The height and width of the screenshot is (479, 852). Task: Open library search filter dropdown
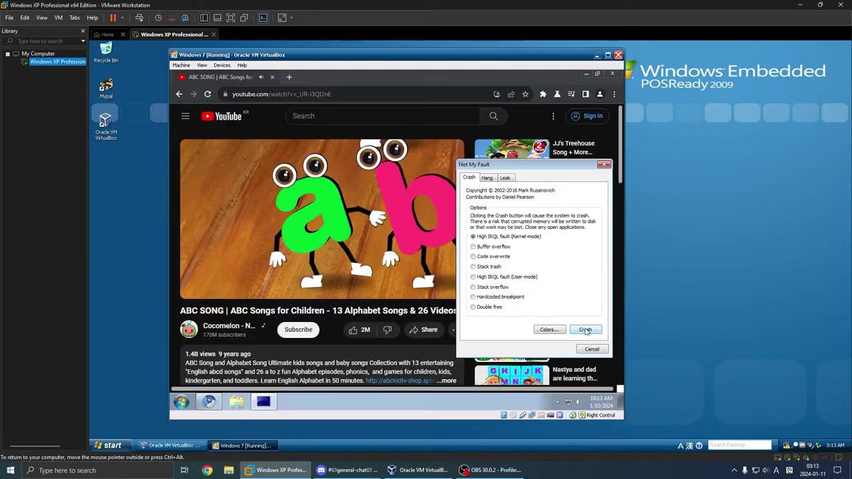point(83,41)
